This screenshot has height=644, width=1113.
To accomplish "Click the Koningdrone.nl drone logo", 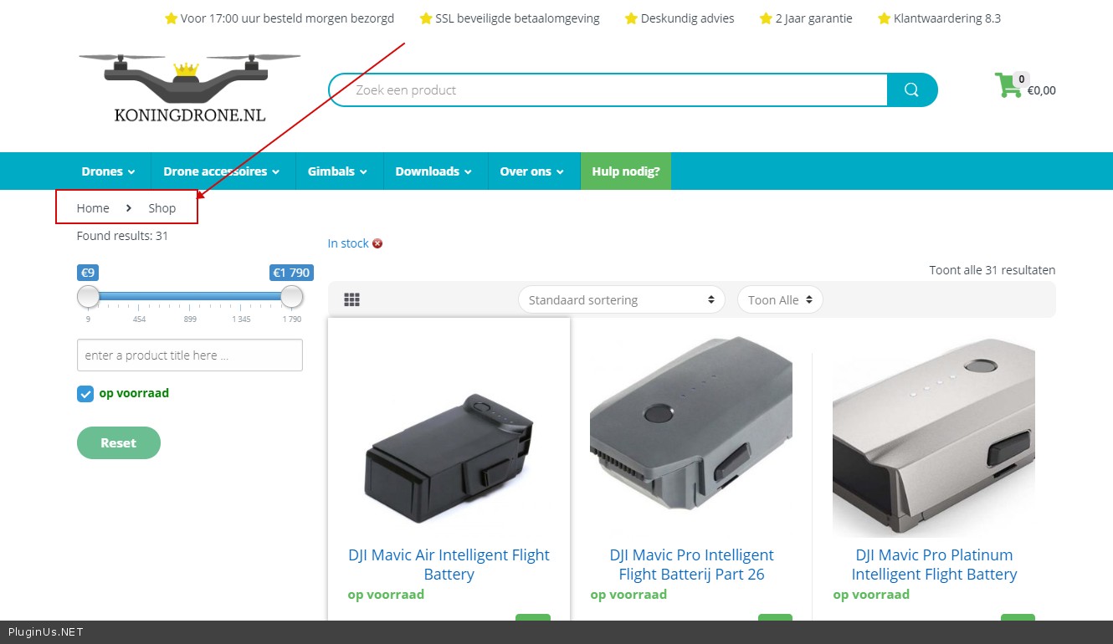I will click(x=190, y=88).
